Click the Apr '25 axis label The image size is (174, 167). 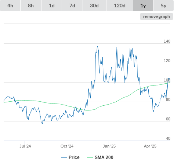(x=150, y=146)
